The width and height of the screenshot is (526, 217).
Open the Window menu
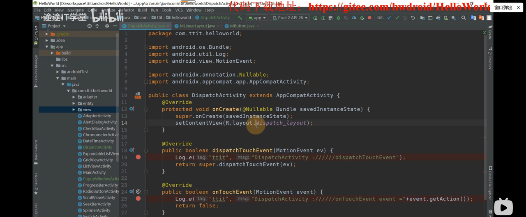pos(194,10)
